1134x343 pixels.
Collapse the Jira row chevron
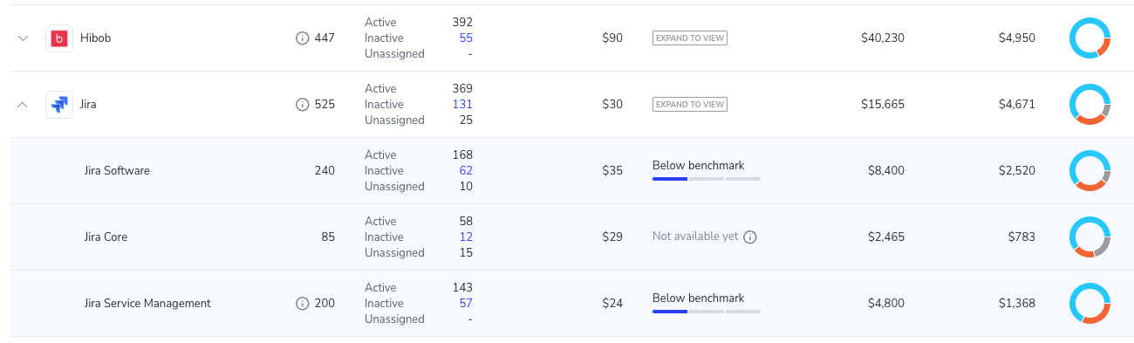pos(24,105)
